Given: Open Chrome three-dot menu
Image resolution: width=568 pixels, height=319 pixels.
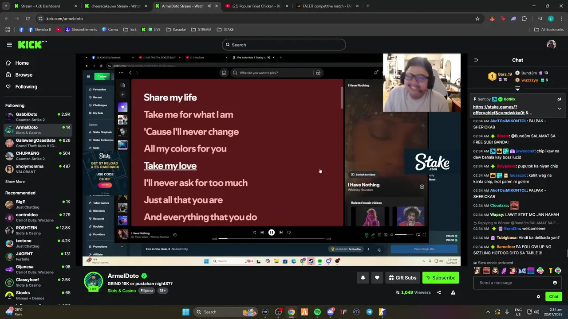Looking at the screenshot, I should (561, 19).
